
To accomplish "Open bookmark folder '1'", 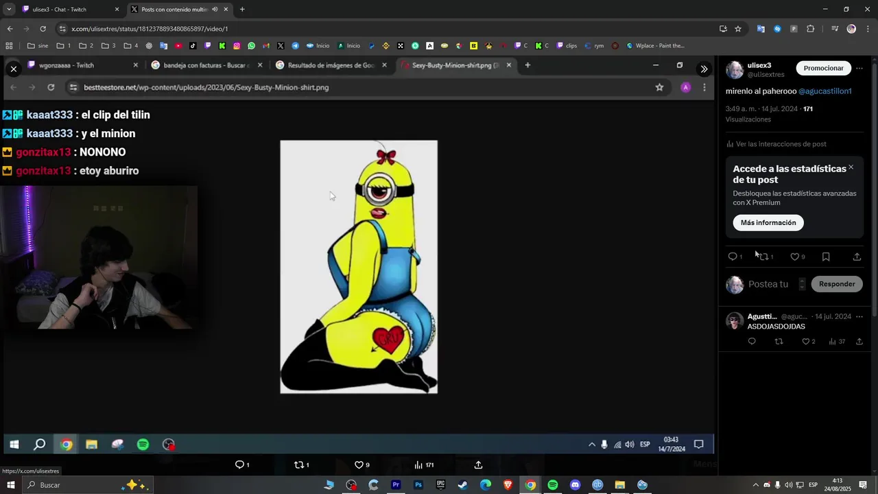I will click(64, 46).
